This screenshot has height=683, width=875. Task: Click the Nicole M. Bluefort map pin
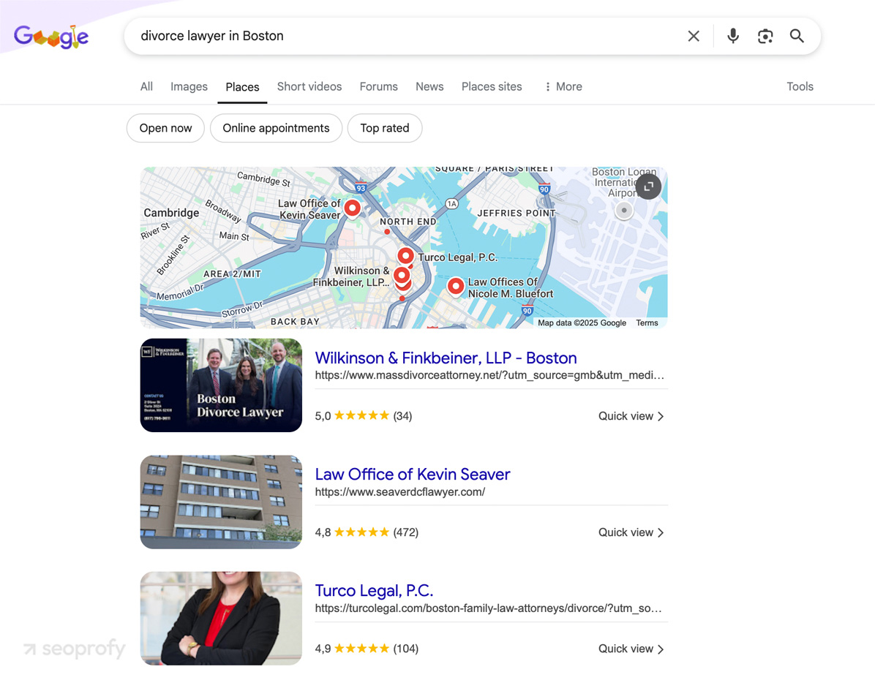456,287
